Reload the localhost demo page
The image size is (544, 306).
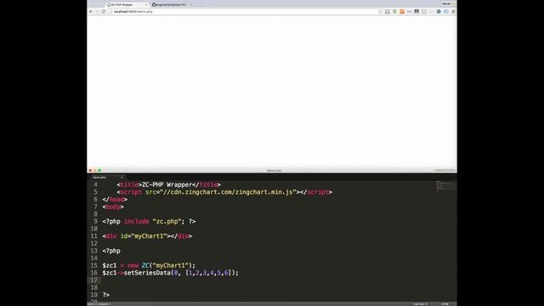[104, 11]
